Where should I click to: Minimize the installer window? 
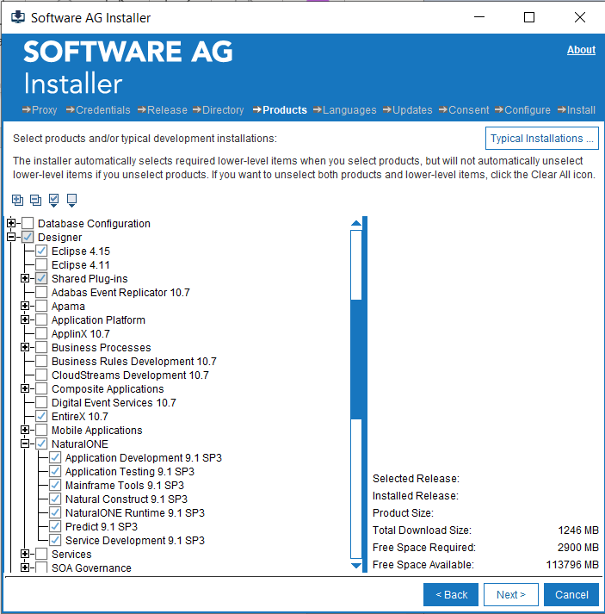click(x=479, y=17)
